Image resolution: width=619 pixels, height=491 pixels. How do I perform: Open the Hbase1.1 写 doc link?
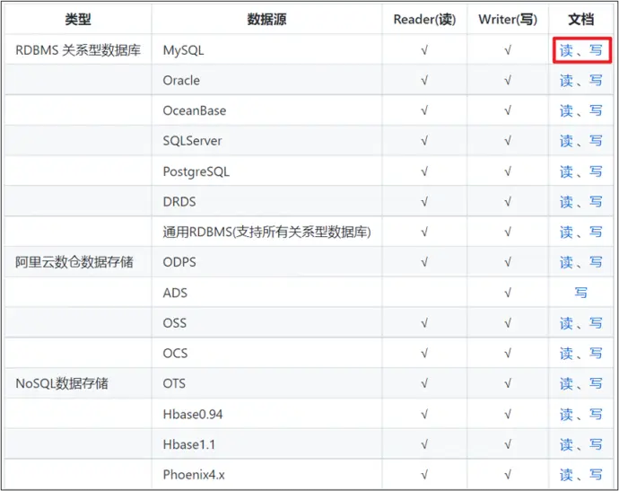(x=596, y=444)
